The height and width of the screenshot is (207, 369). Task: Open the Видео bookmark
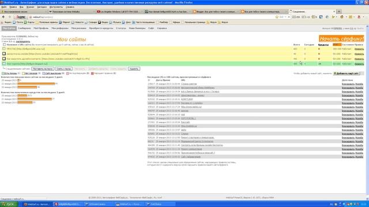(x=103, y=22)
